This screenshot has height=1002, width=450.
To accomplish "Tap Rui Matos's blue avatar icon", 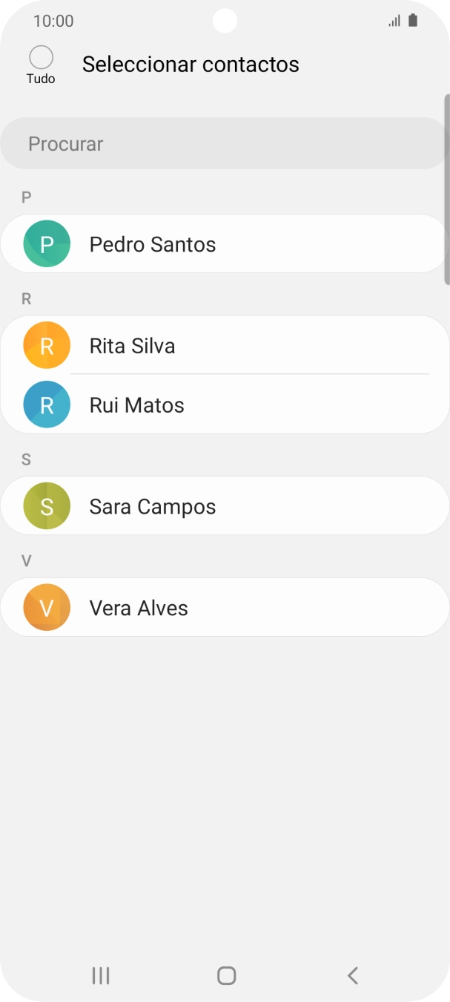I will click(47, 405).
